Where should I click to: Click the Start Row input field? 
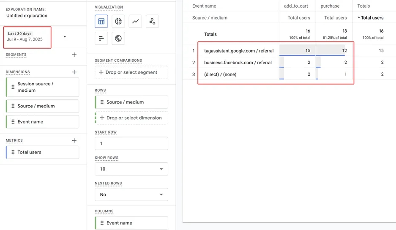pyautogui.click(x=131, y=144)
